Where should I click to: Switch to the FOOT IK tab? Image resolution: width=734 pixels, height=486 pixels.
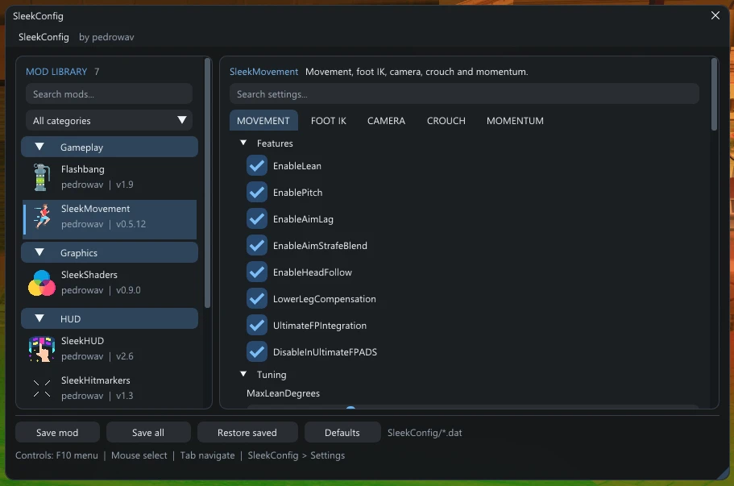(329, 121)
